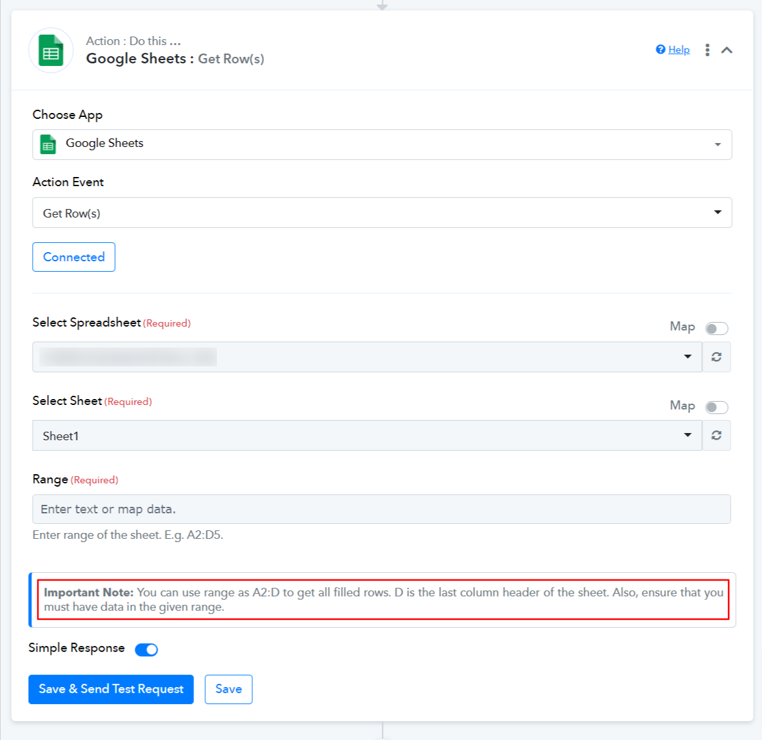
Task: Click into the Range input field
Action: coord(382,509)
